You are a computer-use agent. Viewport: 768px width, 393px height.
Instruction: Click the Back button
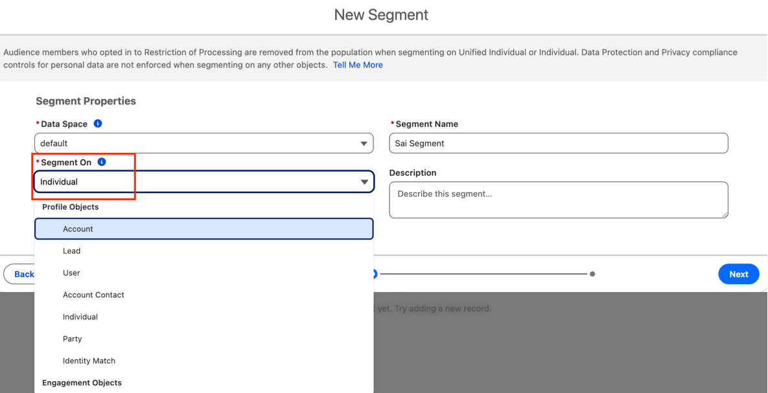[22, 275]
